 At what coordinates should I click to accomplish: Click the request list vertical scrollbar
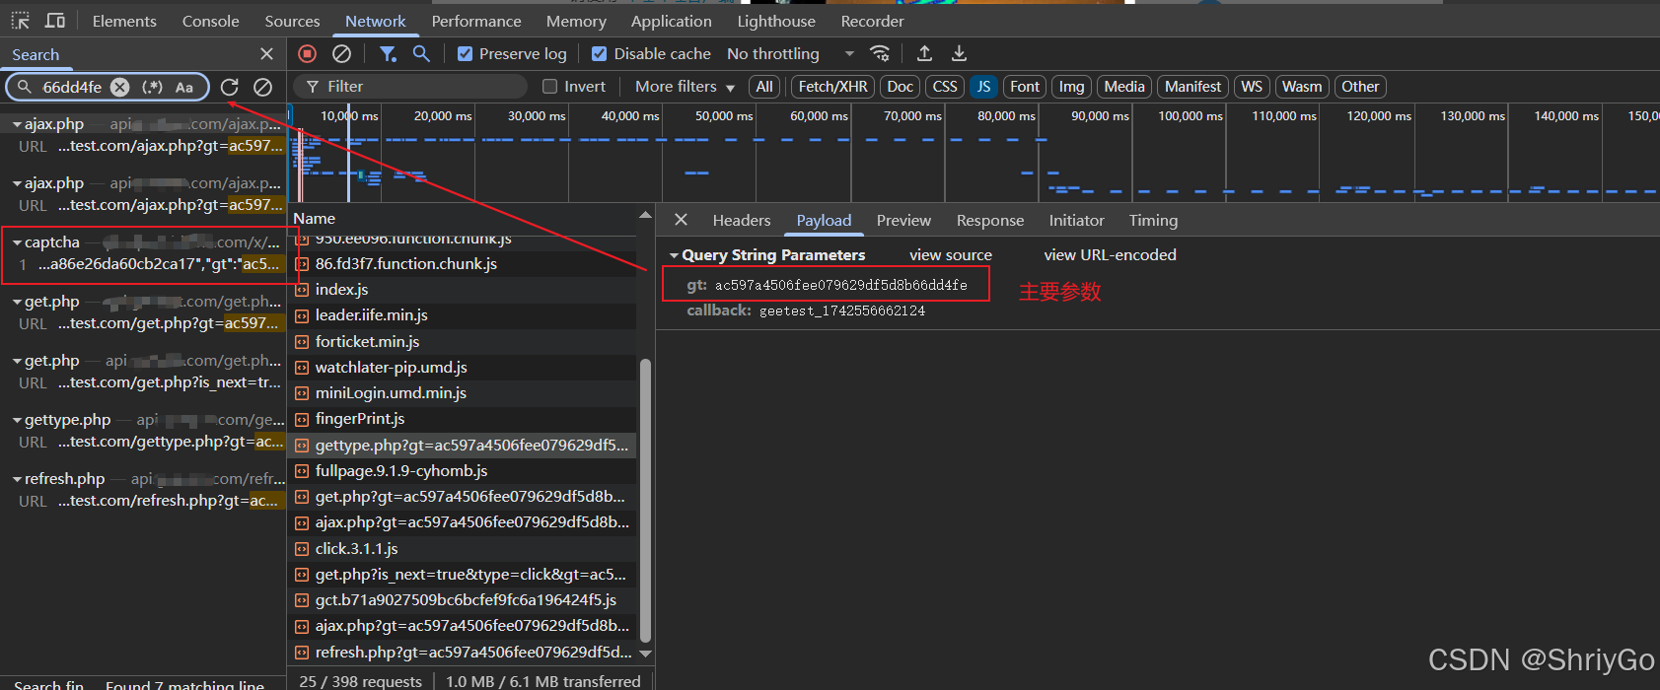pos(646,501)
